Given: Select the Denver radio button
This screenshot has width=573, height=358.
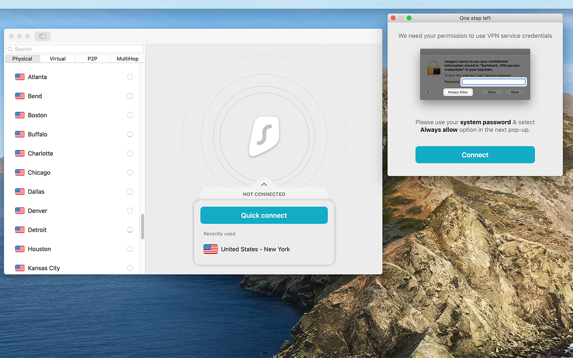Looking at the screenshot, I should click(x=130, y=211).
